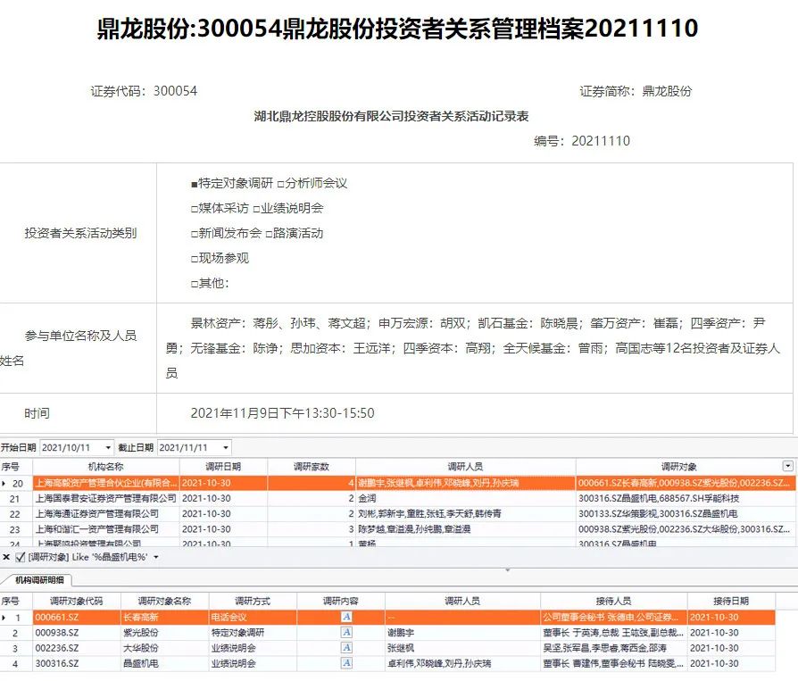Click cell 002236.SZ in detail grid
Viewport: 798px width, 681px height.
point(77,648)
